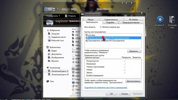
Task: Click the Wind... breadcrumb in address bar
Action: (x=74, y=9)
